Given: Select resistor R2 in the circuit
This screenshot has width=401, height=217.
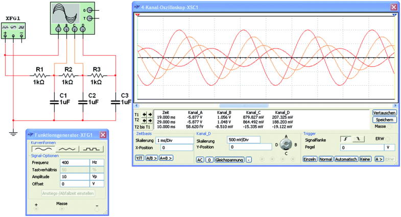Looking at the screenshot, I should click(x=68, y=76).
